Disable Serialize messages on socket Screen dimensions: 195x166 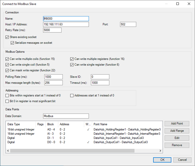[12, 43]
